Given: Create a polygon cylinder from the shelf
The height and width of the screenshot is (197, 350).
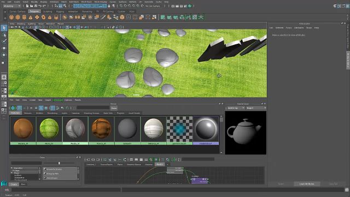Looking at the screenshot, I should pos(24,17).
